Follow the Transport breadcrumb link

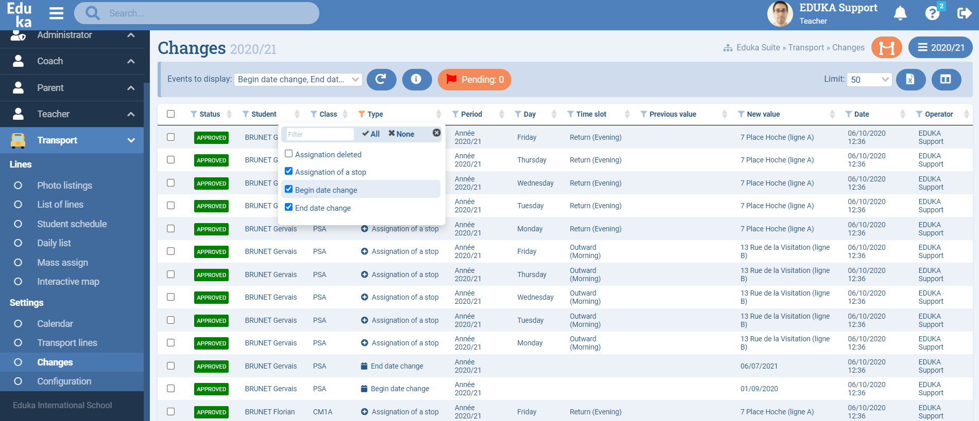click(806, 47)
